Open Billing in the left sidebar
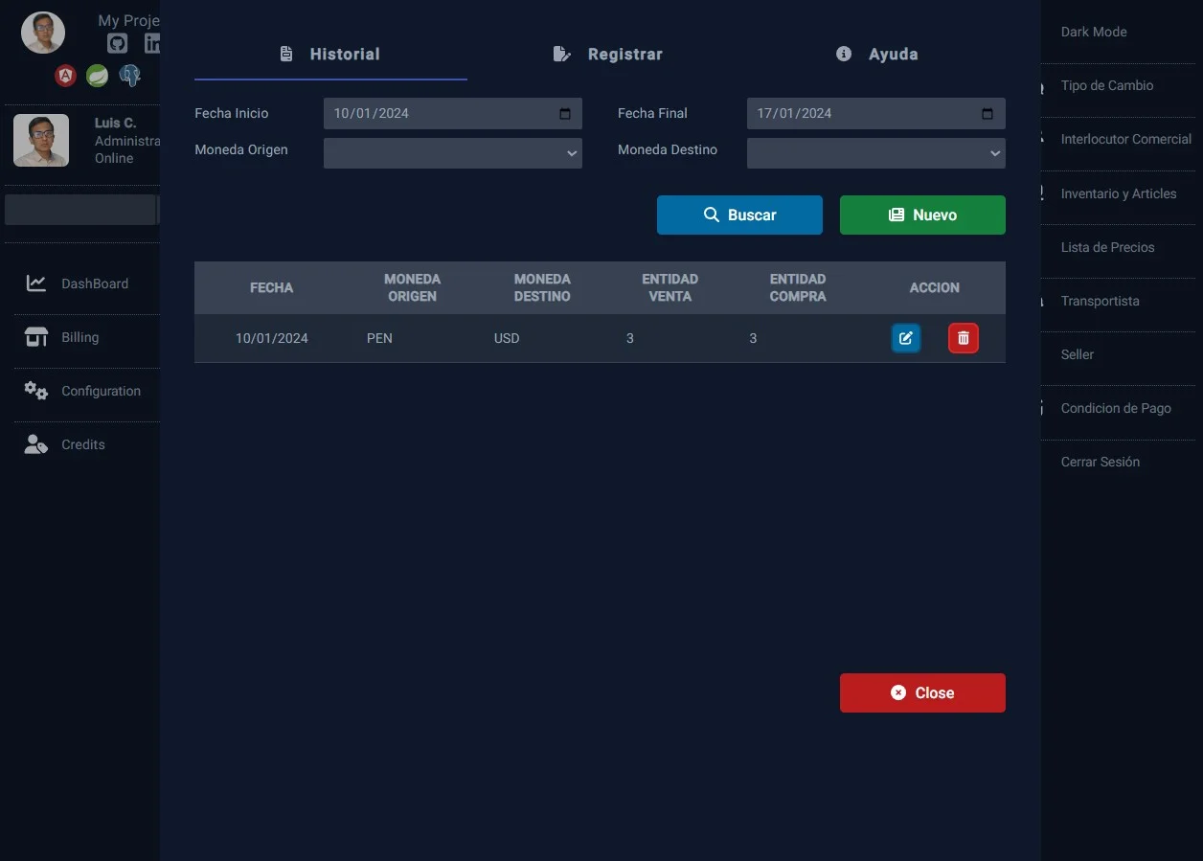1203x861 pixels. pyautogui.click(x=80, y=337)
